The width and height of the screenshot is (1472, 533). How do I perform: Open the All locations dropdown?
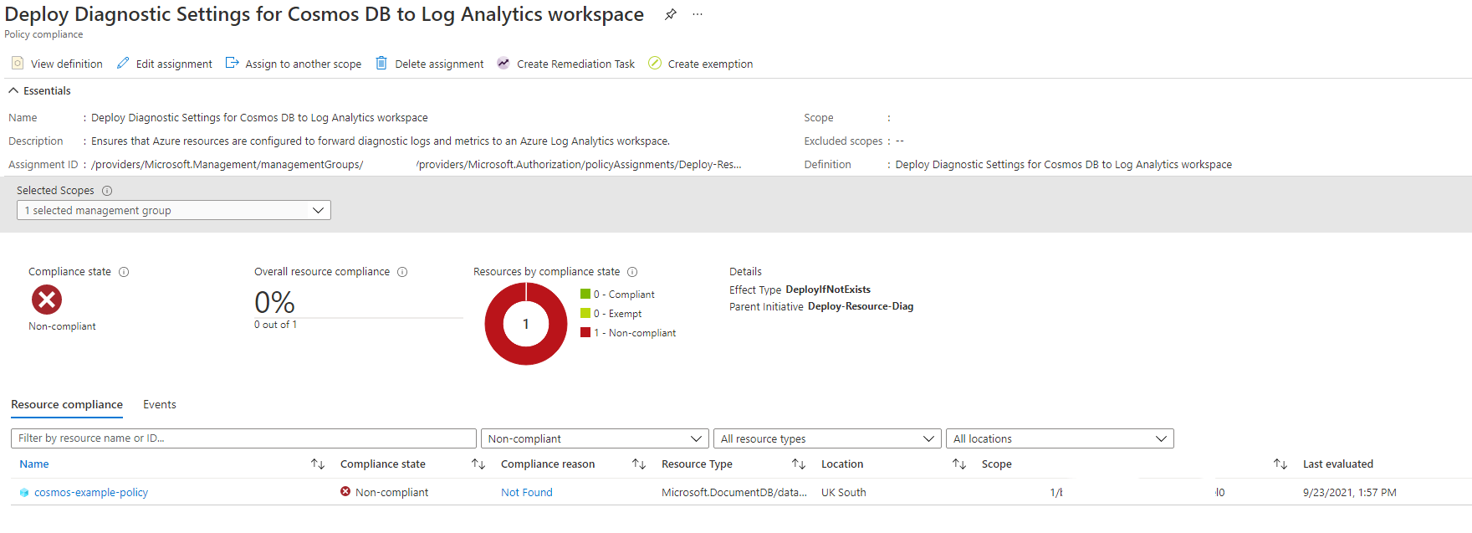tap(1060, 438)
